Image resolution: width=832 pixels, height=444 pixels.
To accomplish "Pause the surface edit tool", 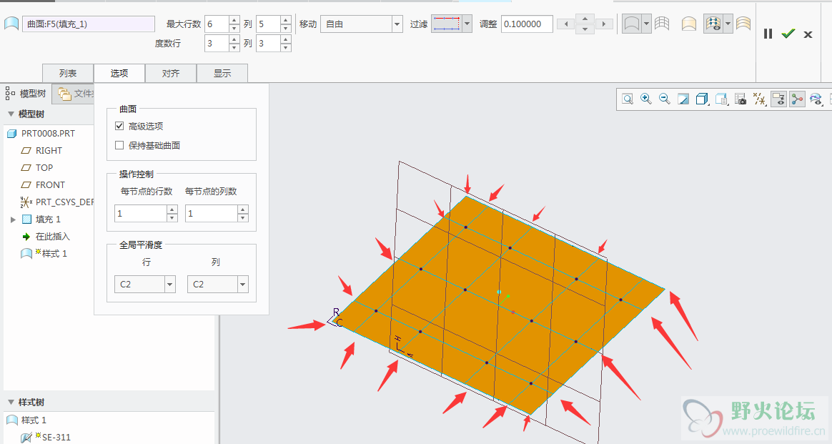I will 768,34.
